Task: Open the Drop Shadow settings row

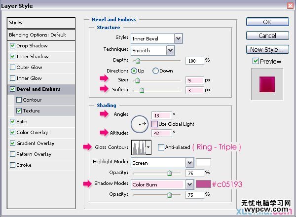Action: click(41, 46)
